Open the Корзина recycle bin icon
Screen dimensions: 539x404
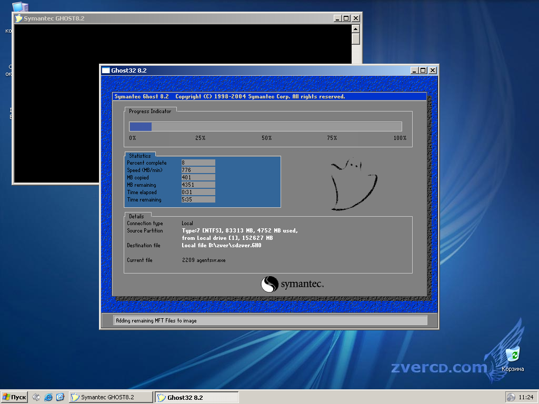point(513,360)
